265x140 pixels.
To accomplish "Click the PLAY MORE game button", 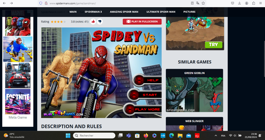I will pyautogui.click(x=143, y=109).
